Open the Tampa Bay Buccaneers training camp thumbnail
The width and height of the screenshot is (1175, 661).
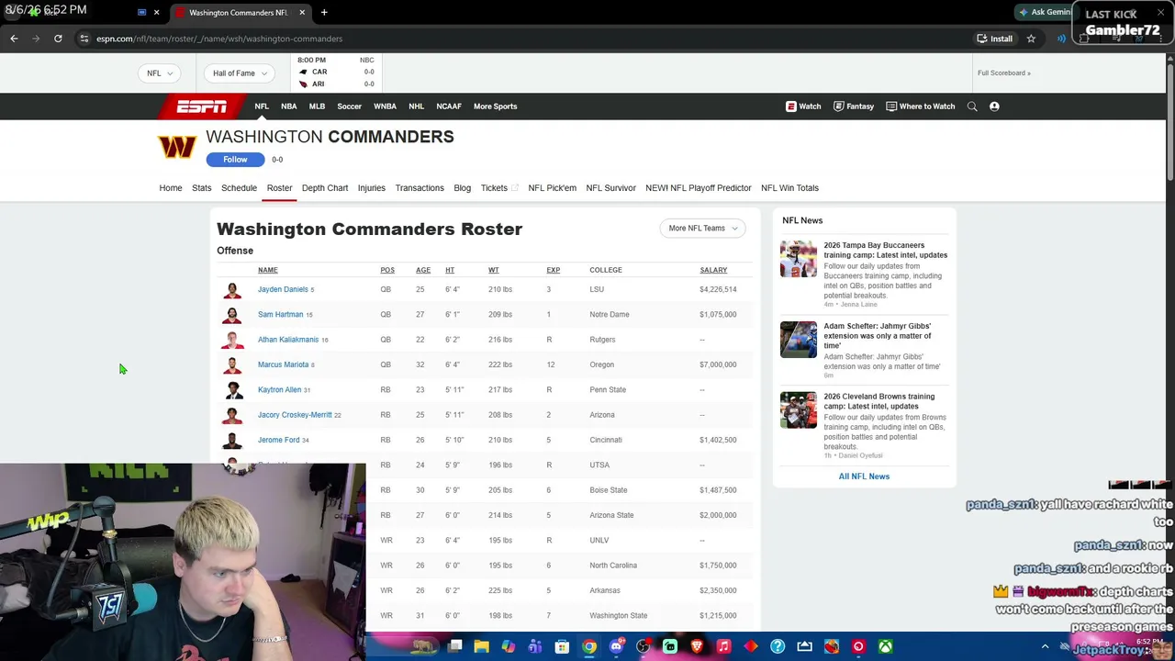[799, 259]
